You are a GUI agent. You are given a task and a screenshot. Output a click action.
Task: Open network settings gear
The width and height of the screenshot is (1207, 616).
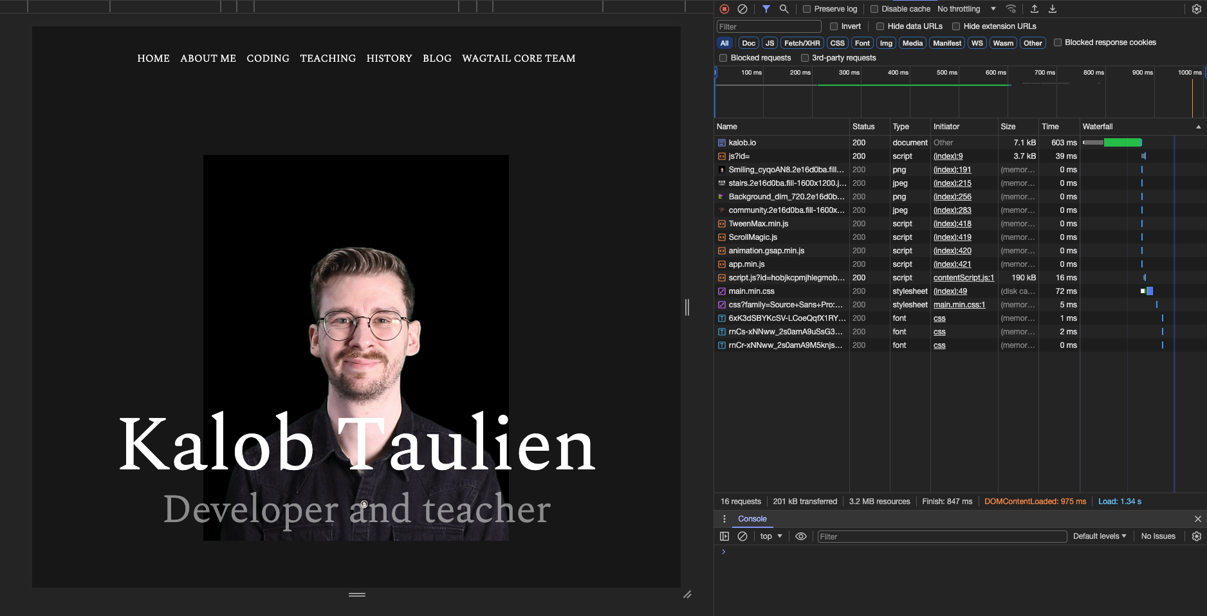click(x=1197, y=9)
